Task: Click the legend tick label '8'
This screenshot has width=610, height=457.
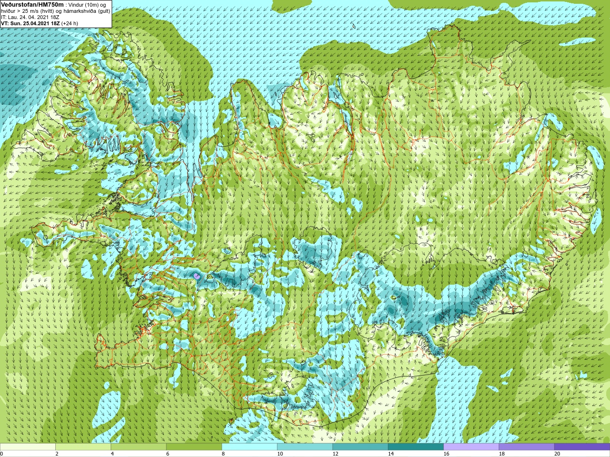Action: click(x=223, y=454)
